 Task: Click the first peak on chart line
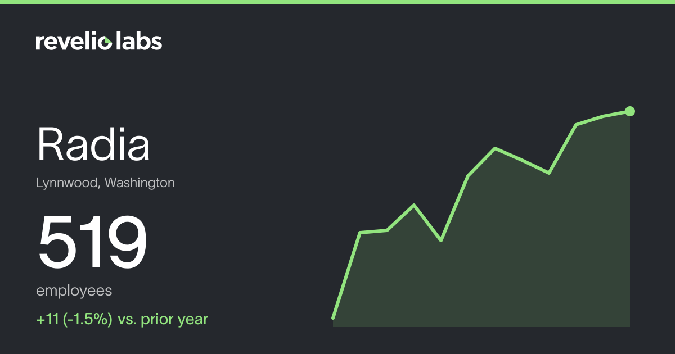pyautogui.click(x=414, y=205)
